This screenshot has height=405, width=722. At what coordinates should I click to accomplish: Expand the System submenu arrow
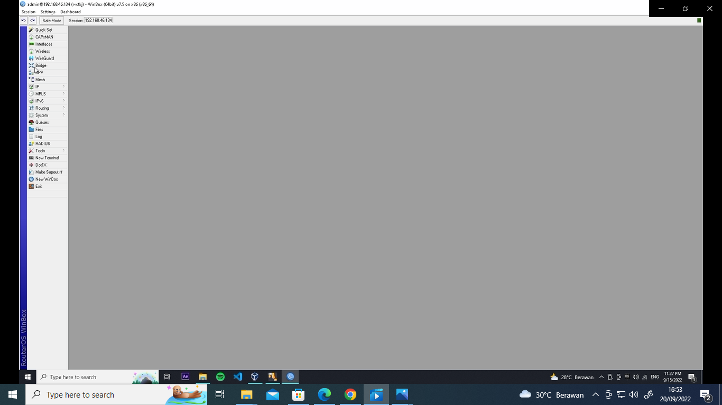(x=63, y=115)
